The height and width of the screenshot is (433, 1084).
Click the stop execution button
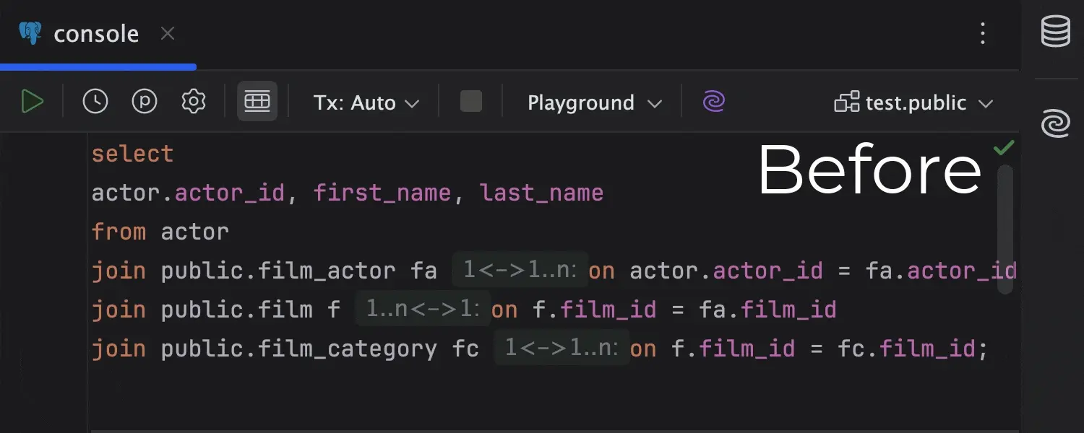470,101
